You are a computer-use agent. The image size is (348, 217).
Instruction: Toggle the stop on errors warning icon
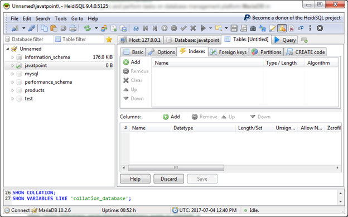coord(282,28)
